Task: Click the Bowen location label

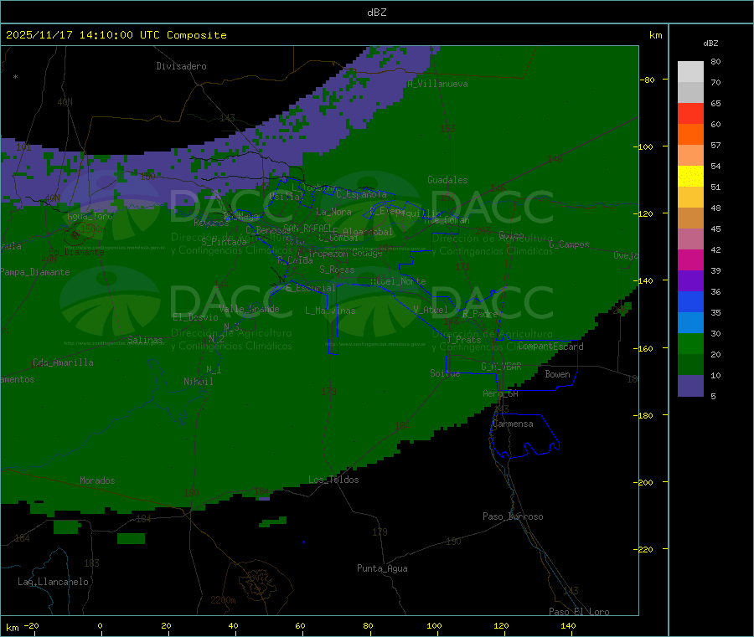Action: pos(557,374)
